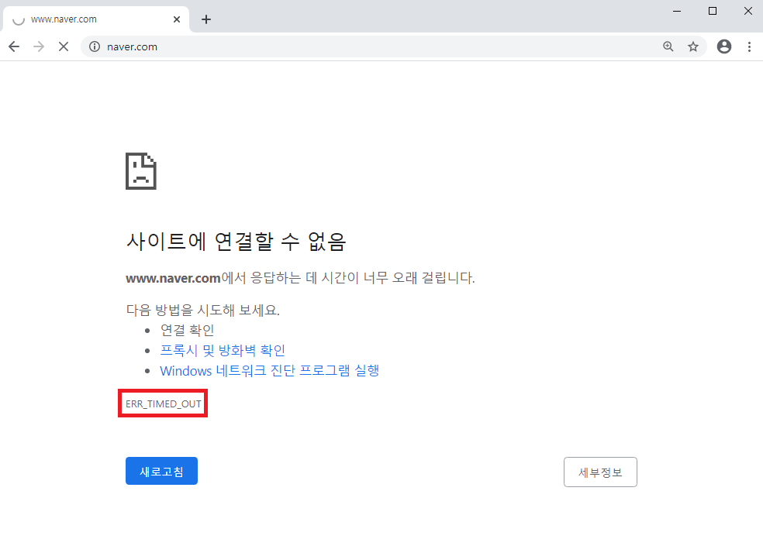Click the 연결 확인 list item
Screen dimensions: 763x539
point(188,330)
